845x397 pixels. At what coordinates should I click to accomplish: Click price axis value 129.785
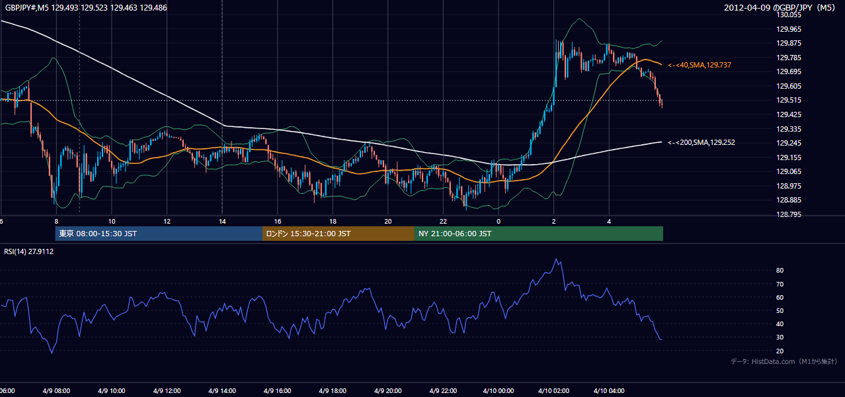[789, 58]
